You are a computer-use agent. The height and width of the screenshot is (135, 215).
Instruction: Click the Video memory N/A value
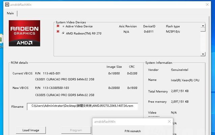pos(174,113)
